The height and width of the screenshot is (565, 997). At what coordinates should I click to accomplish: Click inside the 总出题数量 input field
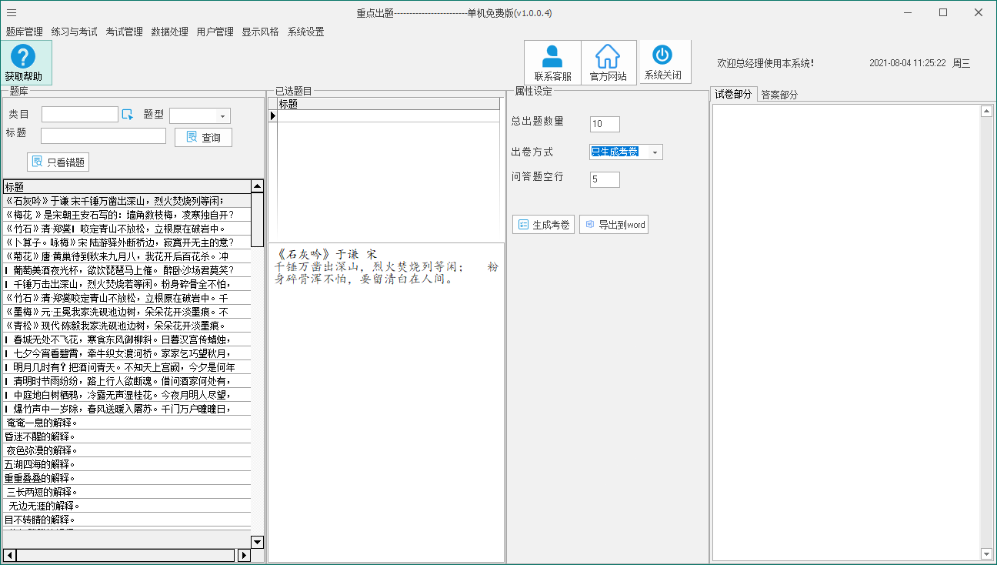click(x=605, y=124)
